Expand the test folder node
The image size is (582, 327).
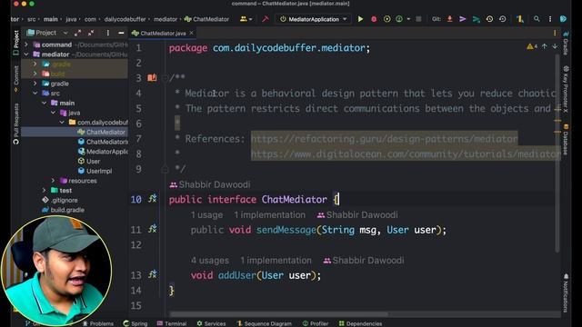click(45, 190)
